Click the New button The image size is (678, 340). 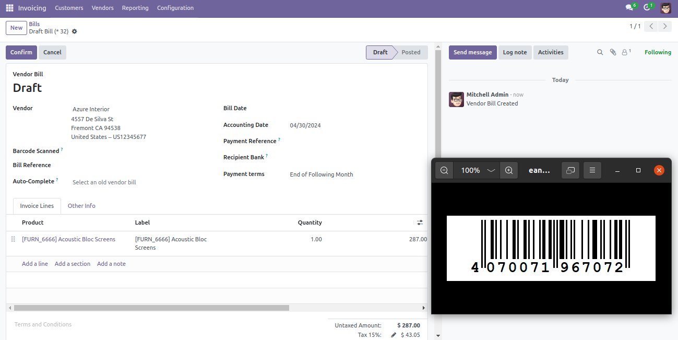[x=17, y=28]
